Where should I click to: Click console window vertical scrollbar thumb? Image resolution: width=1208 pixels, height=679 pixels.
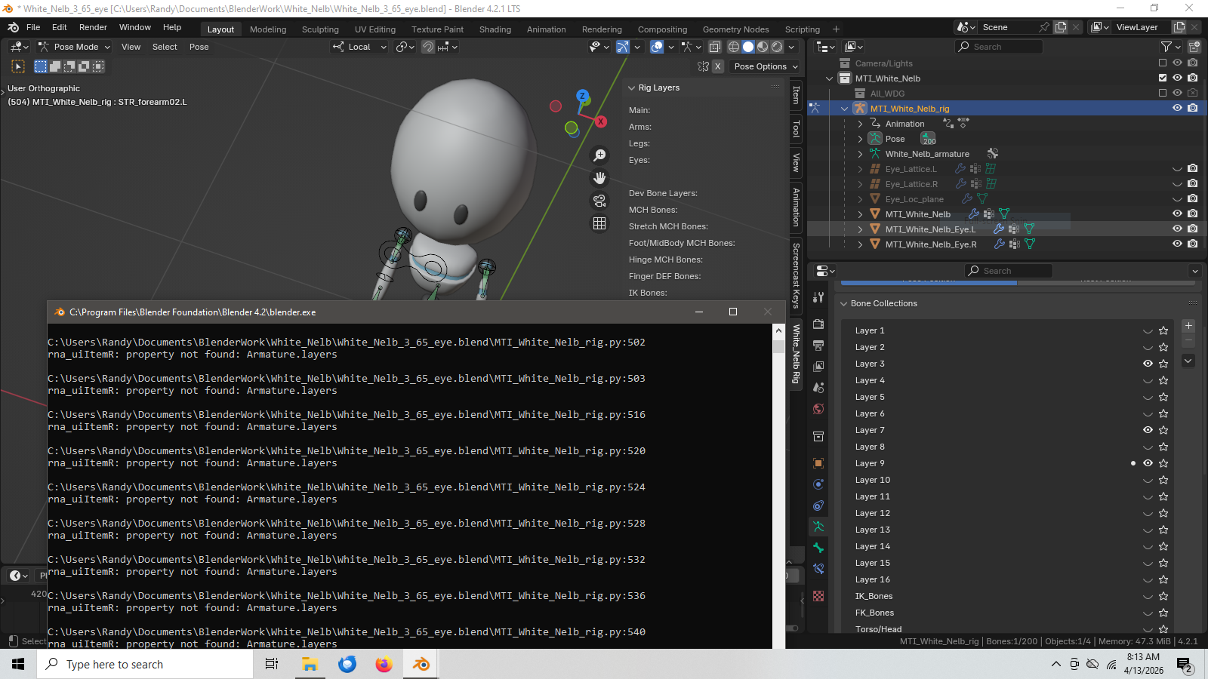[x=778, y=346]
